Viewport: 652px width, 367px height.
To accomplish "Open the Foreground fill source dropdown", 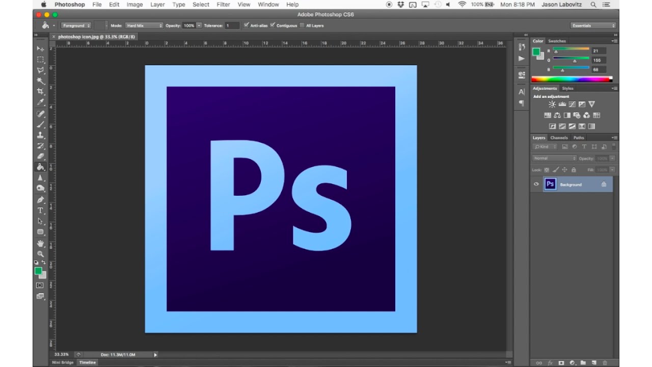I will click(x=76, y=25).
